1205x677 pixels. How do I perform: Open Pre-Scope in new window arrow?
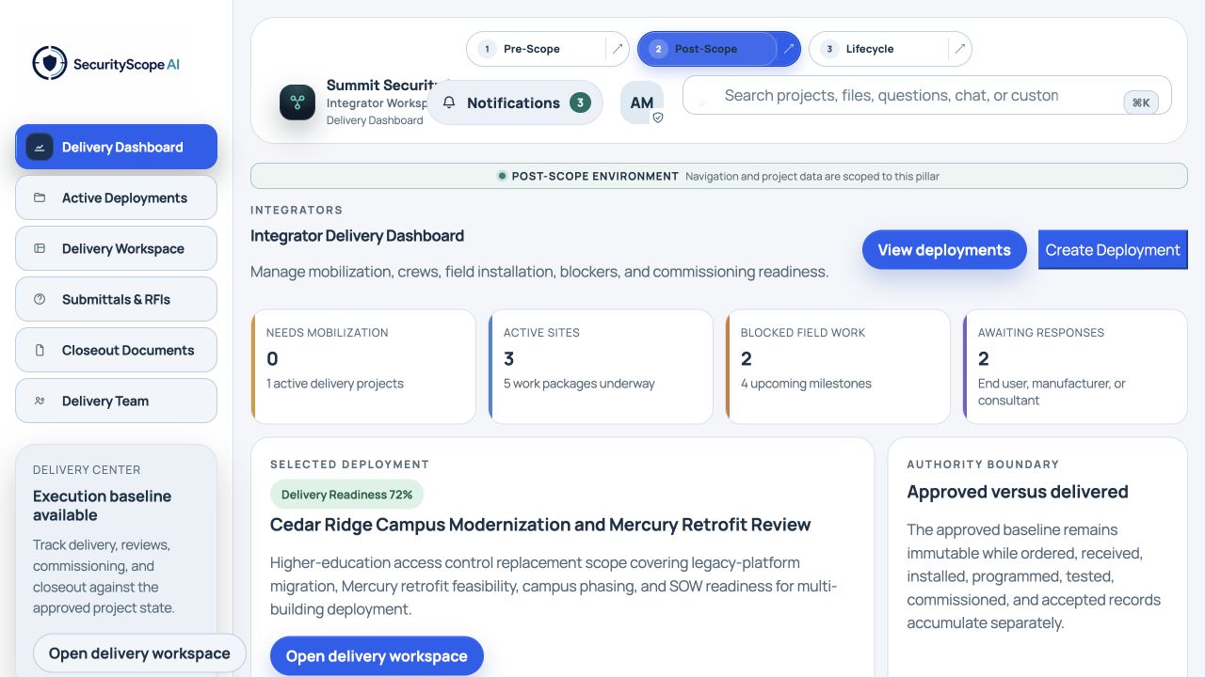pyautogui.click(x=618, y=49)
